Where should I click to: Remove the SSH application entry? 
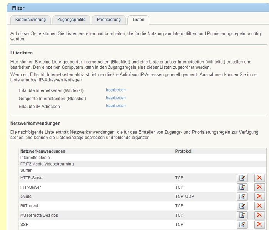(259, 225)
